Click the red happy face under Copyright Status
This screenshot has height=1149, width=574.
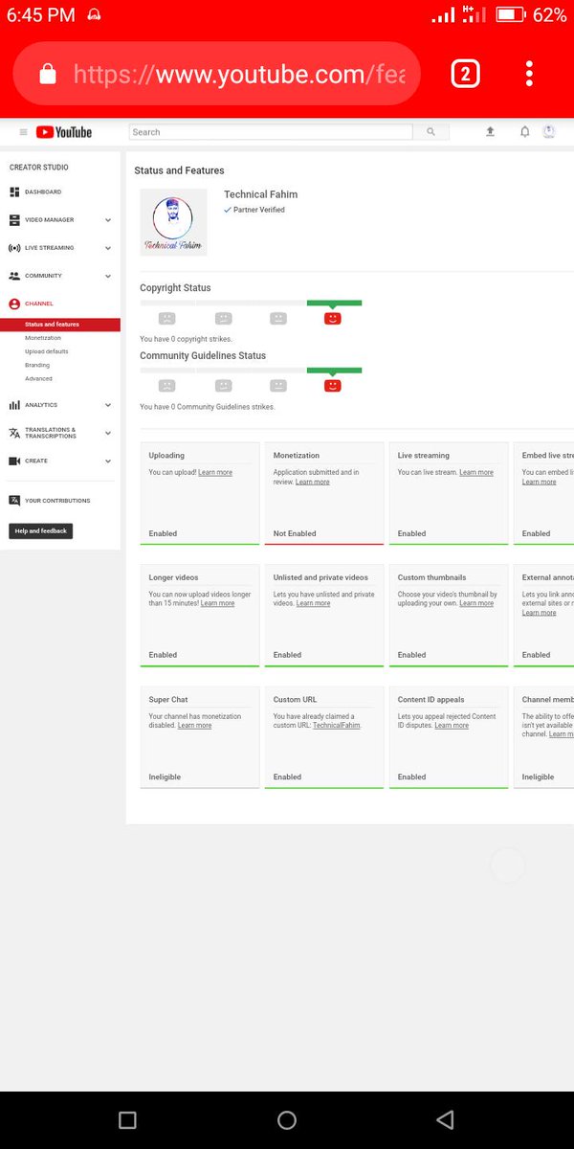coord(333,318)
